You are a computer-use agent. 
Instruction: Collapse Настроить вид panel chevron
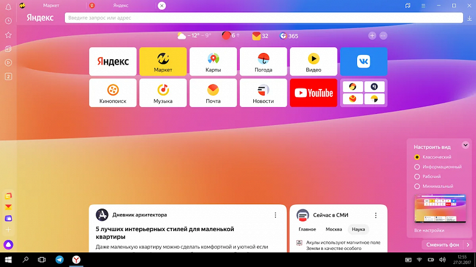click(466, 145)
